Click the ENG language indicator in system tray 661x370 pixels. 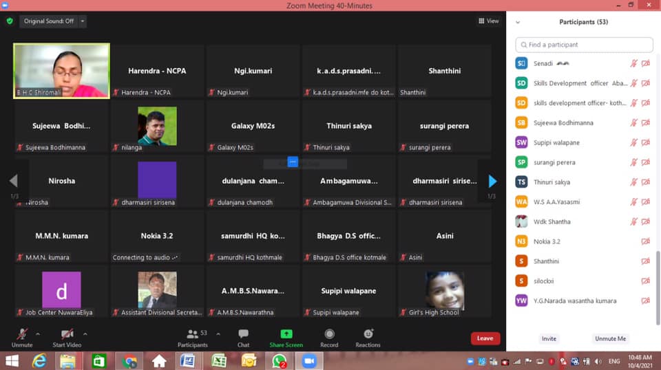click(x=614, y=362)
